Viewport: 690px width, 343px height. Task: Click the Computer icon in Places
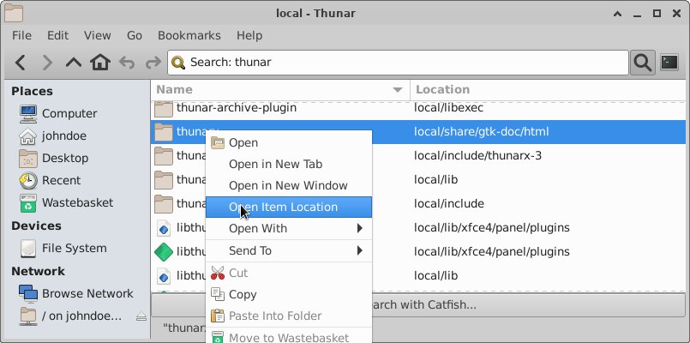[28, 113]
